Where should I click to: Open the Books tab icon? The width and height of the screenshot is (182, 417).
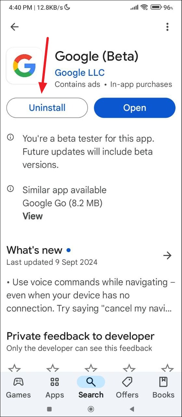[x=164, y=382]
